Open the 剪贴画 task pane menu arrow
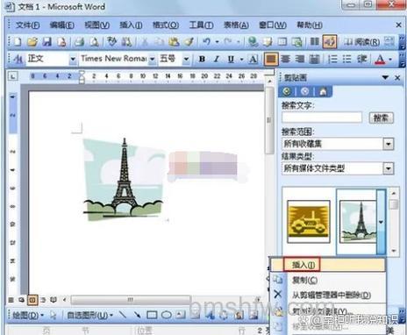This screenshot has height=335, width=407. click(x=385, y=77)
